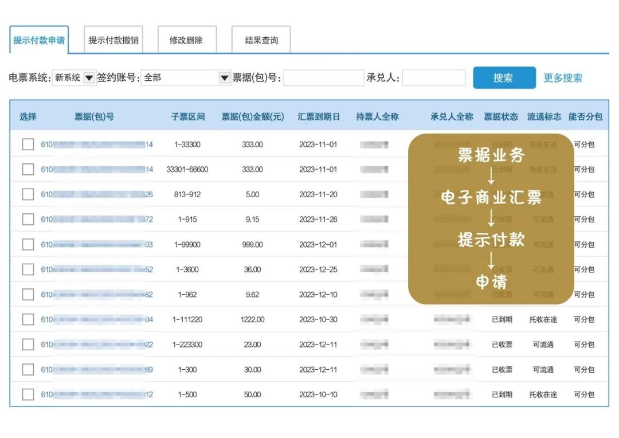Click the 承兑人全称 column header
The width and height of the screenshot is (619, 438).
tap(452, 116)
